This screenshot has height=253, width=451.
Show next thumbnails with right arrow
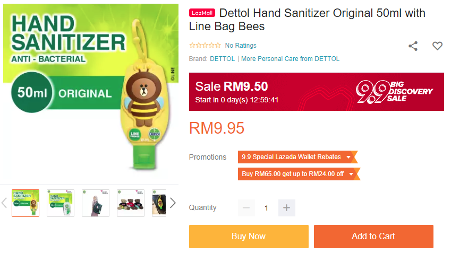pos(173,203)
